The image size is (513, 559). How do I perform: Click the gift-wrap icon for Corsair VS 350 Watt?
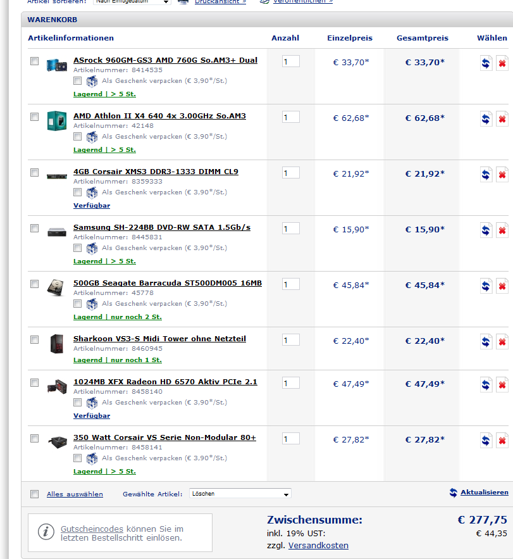[92, 458]
